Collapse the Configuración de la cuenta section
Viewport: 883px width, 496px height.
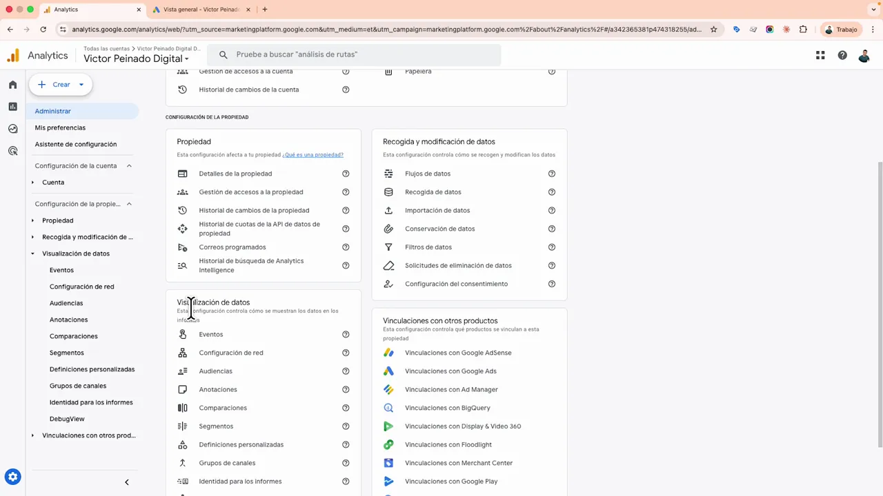tap(129, 166)
